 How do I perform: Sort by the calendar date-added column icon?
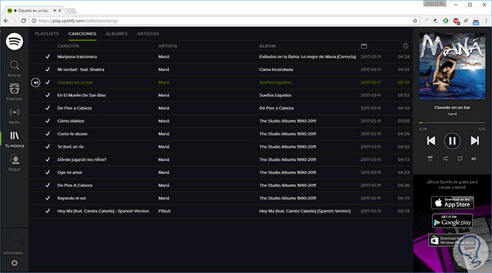pos(364,46)
